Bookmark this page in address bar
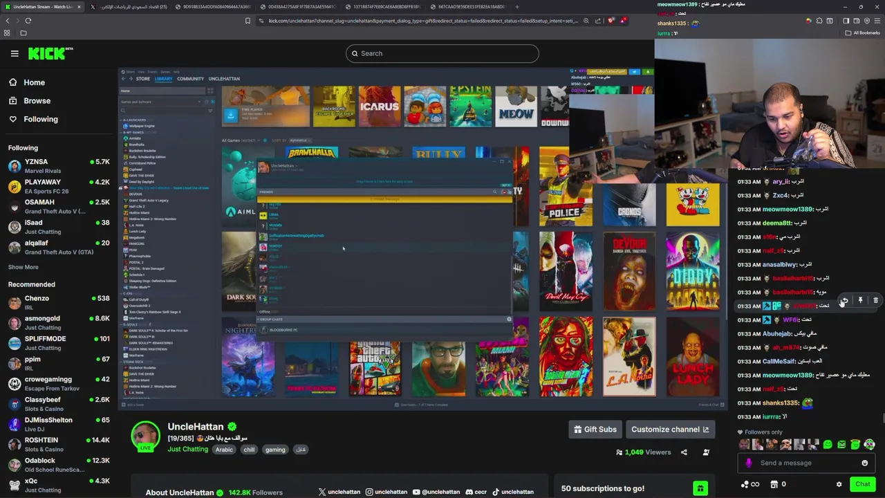This screenshot has width=885, height=498. 248,21
